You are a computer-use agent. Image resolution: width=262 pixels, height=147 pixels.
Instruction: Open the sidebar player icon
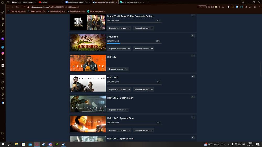(3, 74)
